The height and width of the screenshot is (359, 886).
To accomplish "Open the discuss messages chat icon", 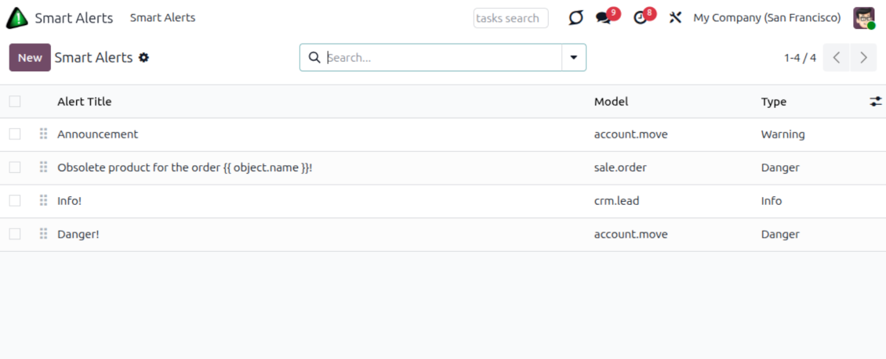I will tap(603, 18).
